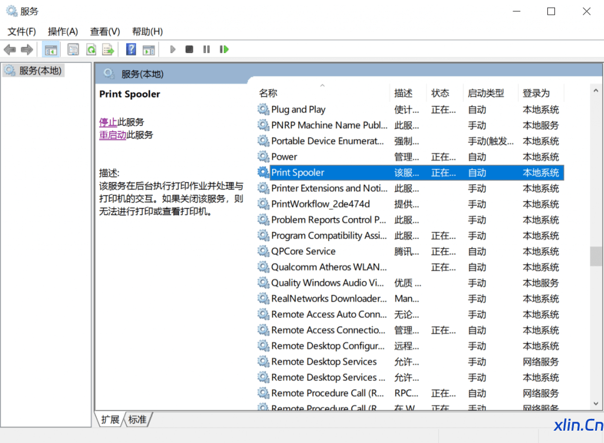The width and height of the screenshot is (604, 443).
Task: Click the scrollbar down arrow in services list
Action: click(596, 404)
